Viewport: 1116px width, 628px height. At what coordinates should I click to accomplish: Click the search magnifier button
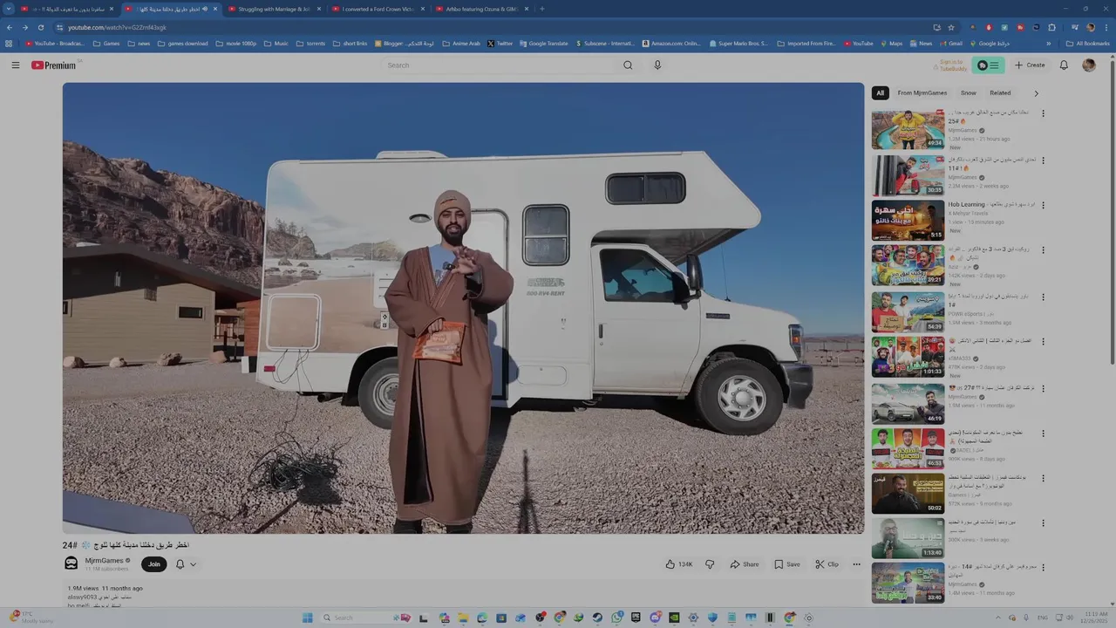point(628,65)
